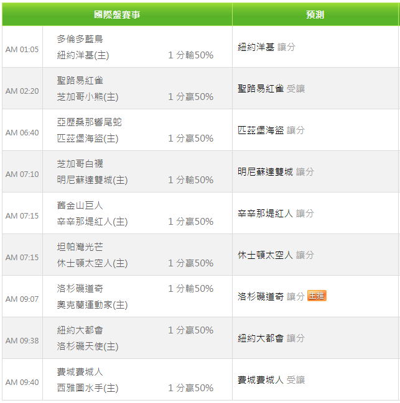The image size is (400, 403).
Task: Click team name 紐約大都會 in matchup column
Action: coord(80,330)
